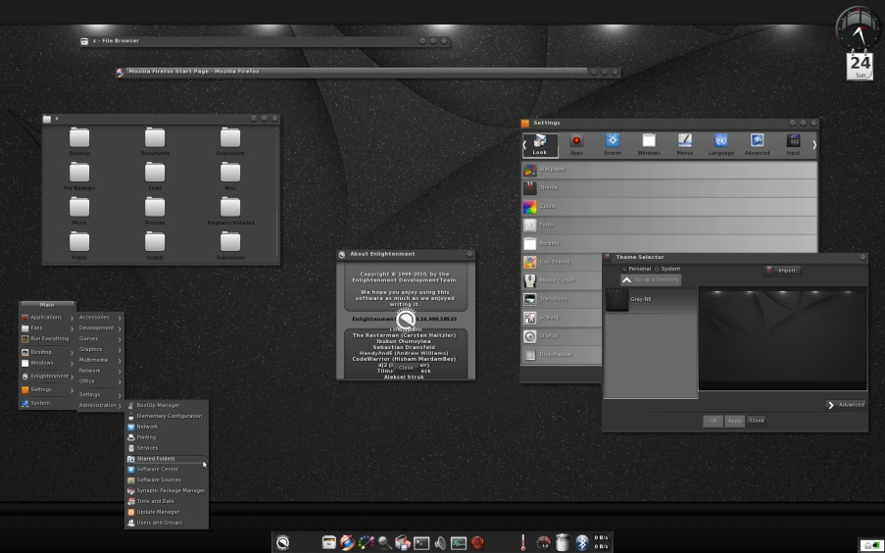Expand the Enlightenment menu item
This screenshot has height=553, width=885.
[47, 377]
